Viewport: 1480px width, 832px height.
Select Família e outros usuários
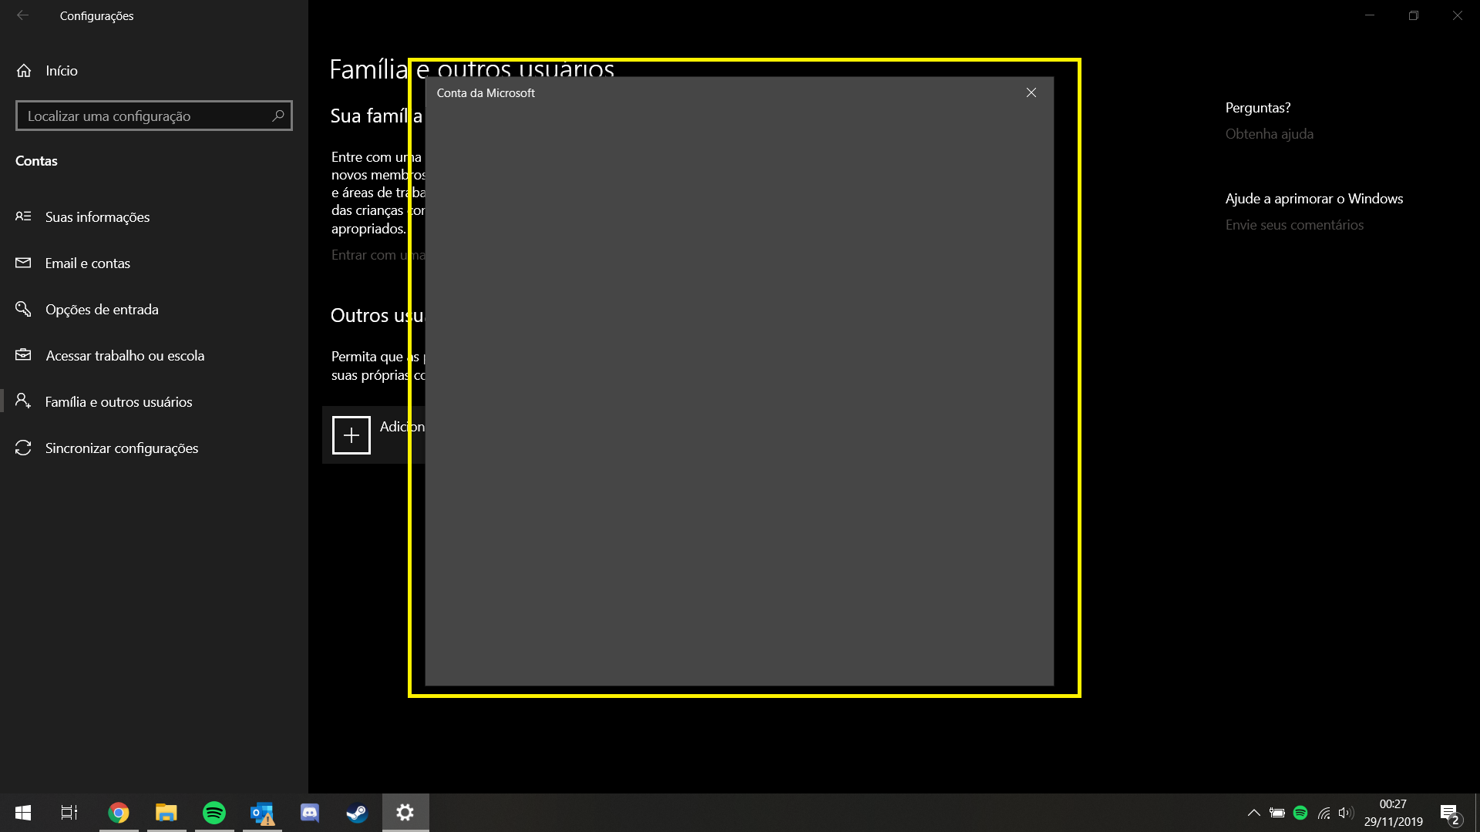coord(118,402)
